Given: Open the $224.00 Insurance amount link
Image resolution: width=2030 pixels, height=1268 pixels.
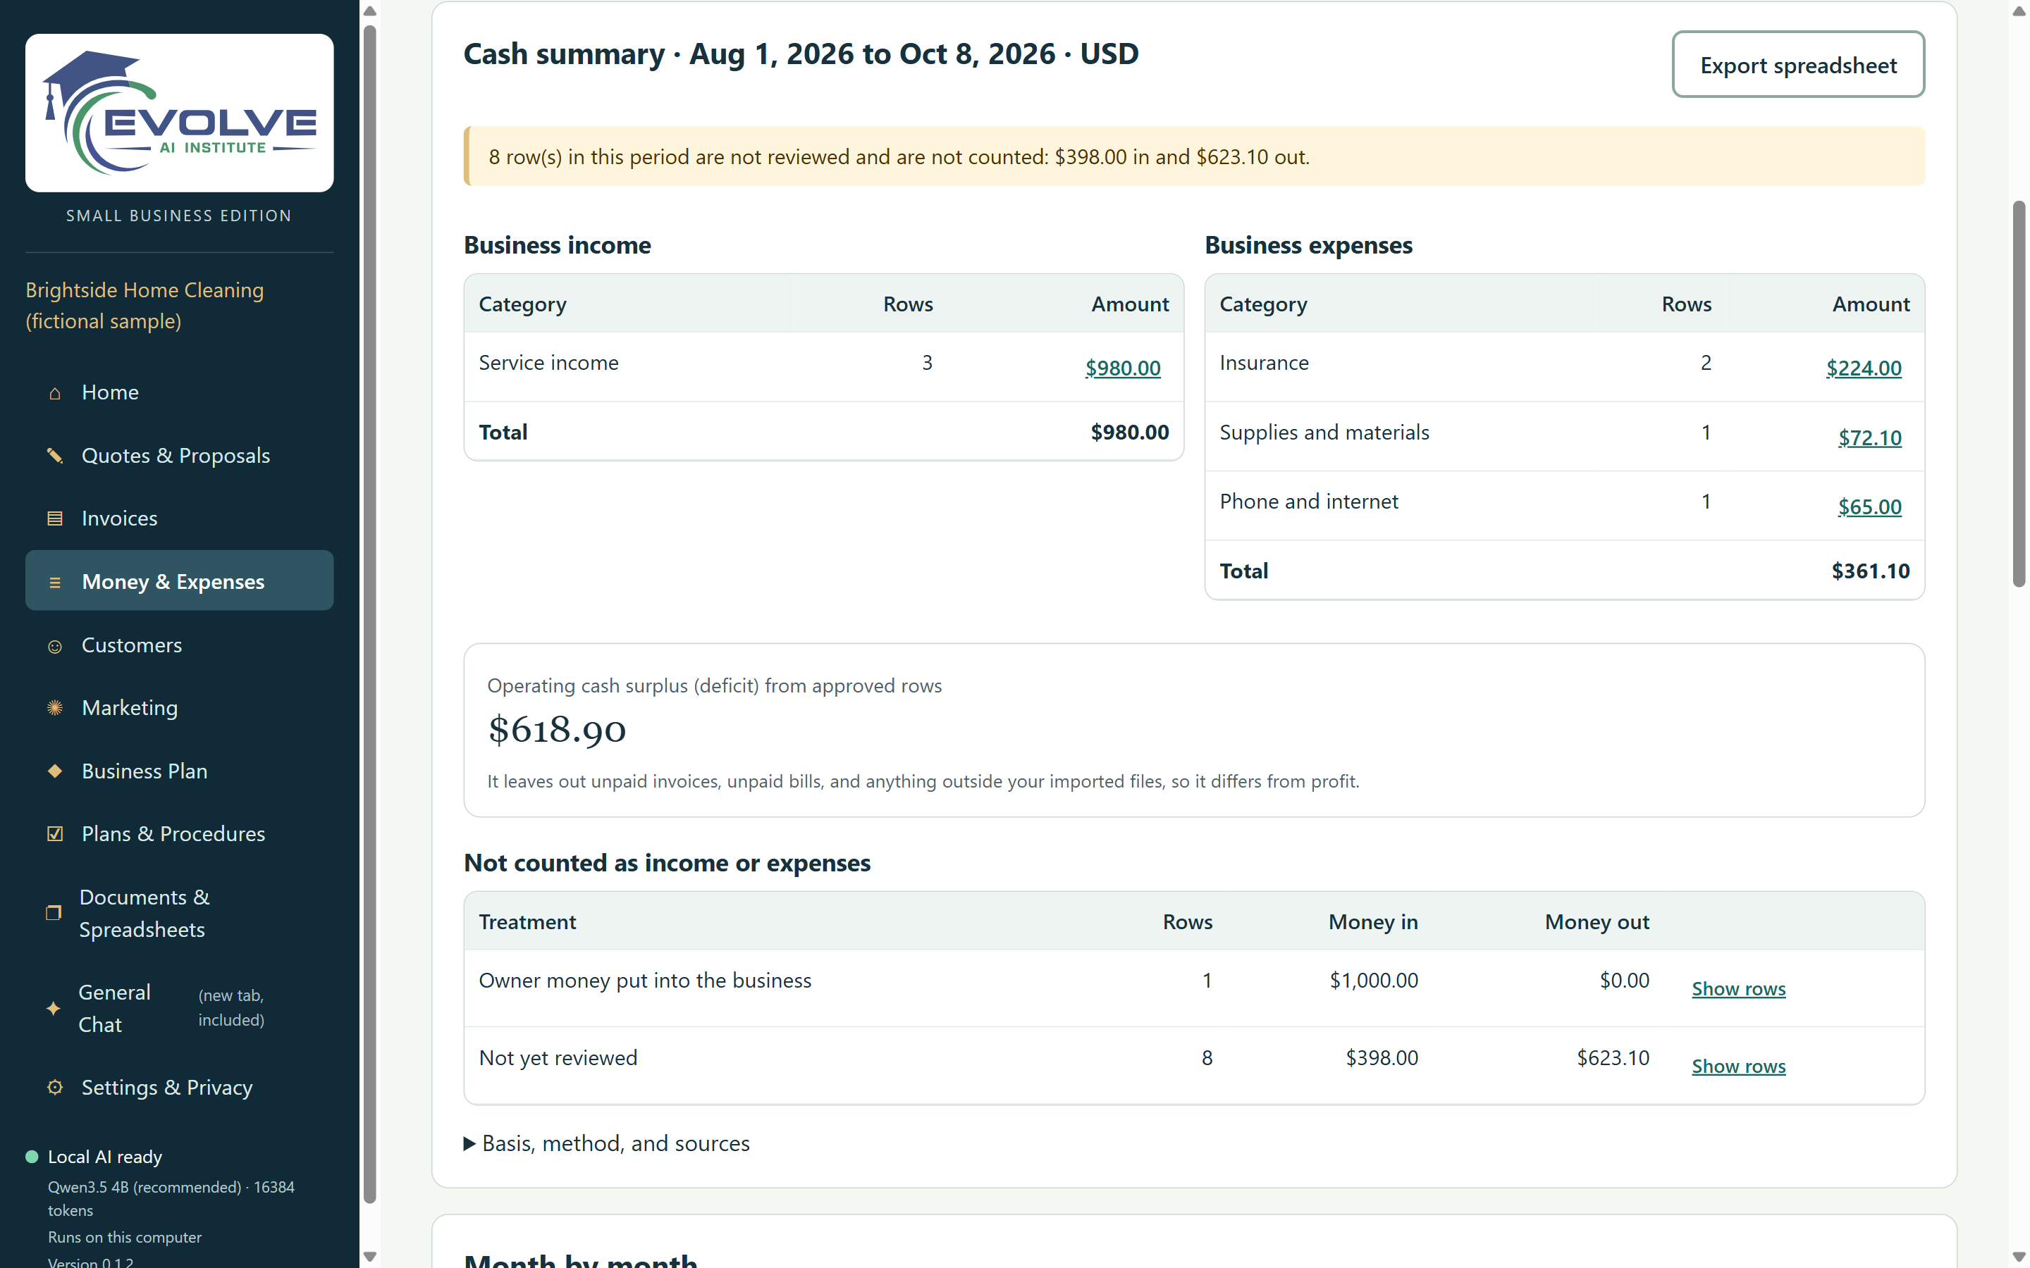Looking at the screenshot, I should point(1863,368).
